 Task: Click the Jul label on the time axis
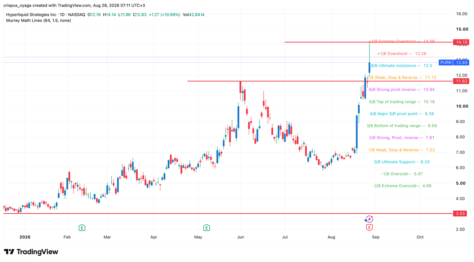(285, 237)
